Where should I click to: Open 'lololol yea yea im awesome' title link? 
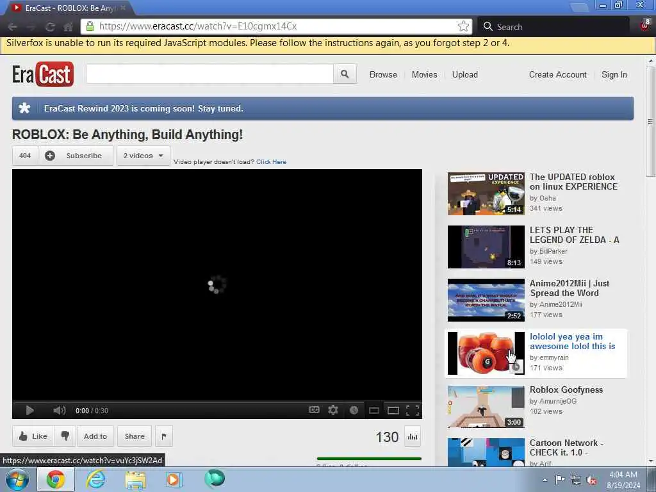572,341
